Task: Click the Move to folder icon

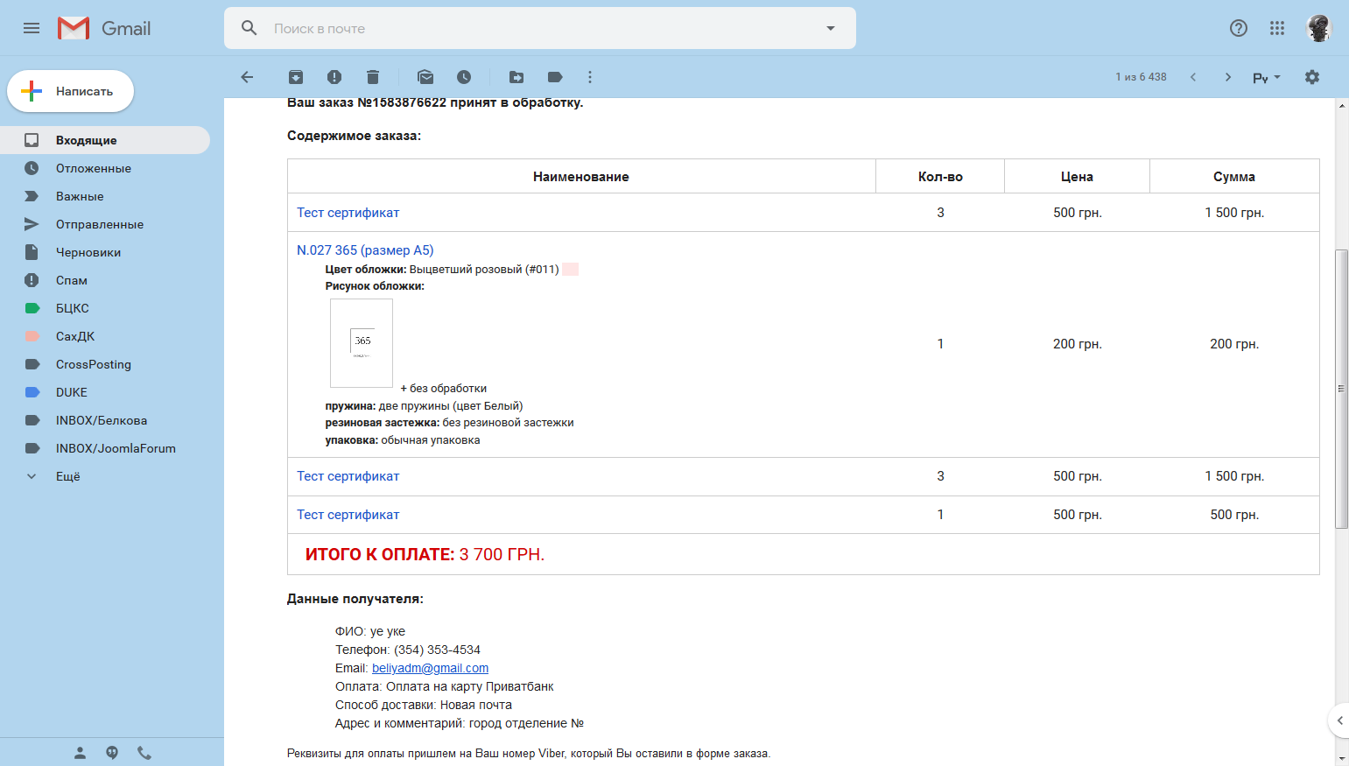Action: click(x=516, y=77)
